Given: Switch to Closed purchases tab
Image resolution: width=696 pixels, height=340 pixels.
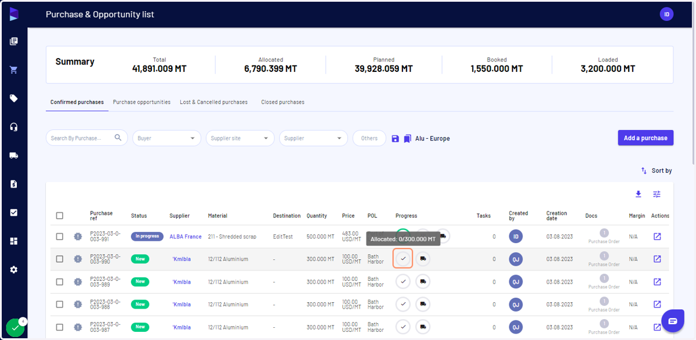Looking at the screenshot, I should click(x=282, y=102).
